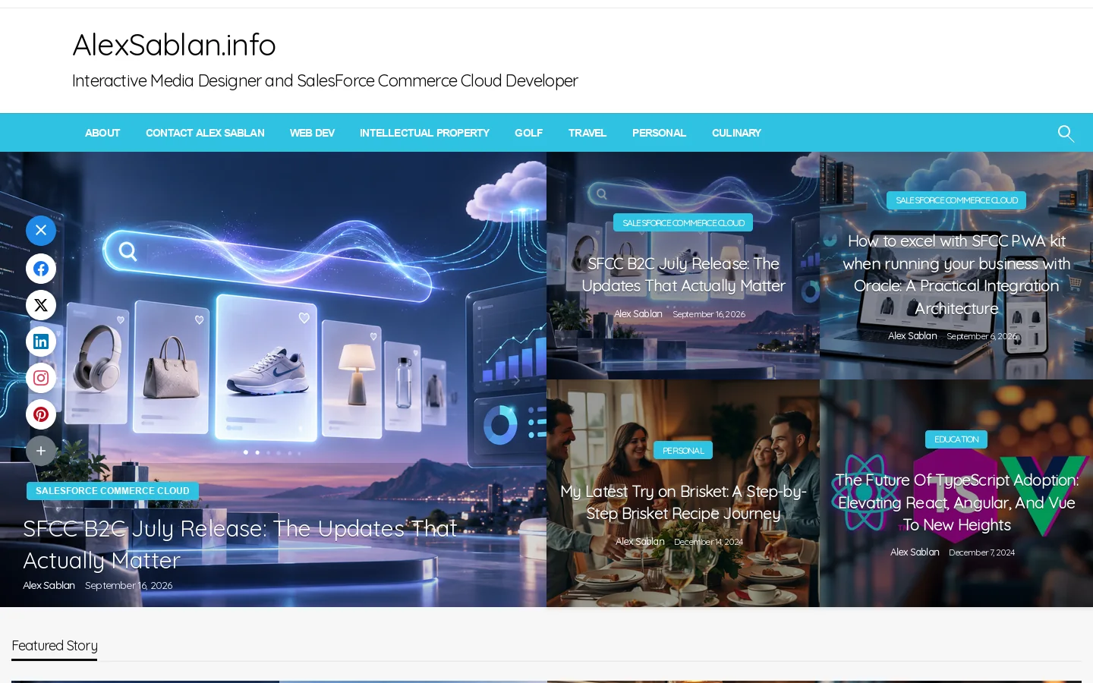The width and height of the screenshot is (1093, 683).
Task: Share on X (Twitter) icon
Action: click(x=41, y=305)
